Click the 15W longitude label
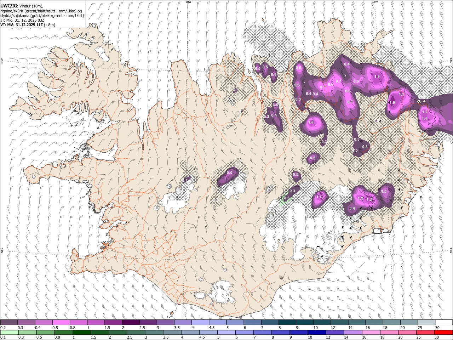 tap(375, 2)
